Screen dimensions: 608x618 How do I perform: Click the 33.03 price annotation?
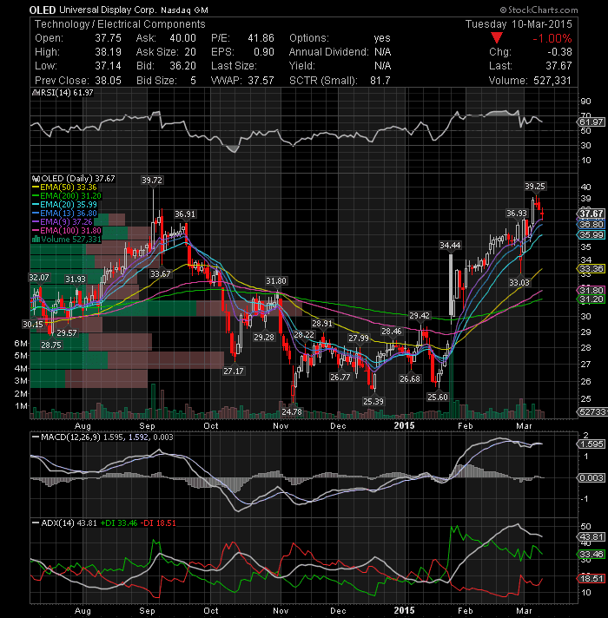(x=519, y=283)
